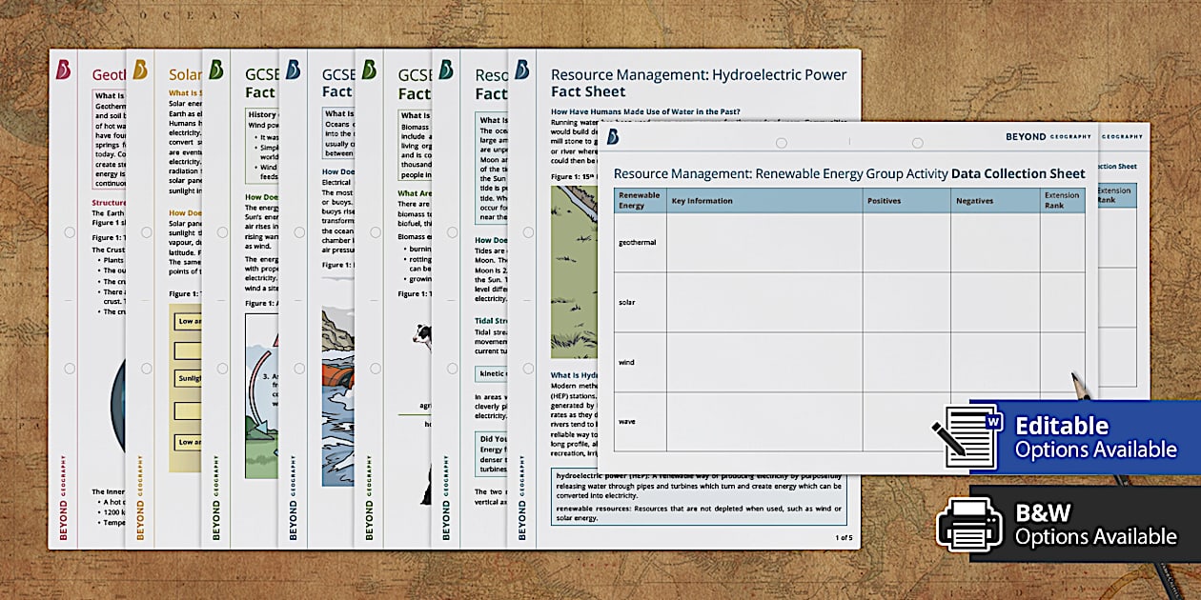Click the Positives cell in the solar row
Image resolution: width=1201 pixels, height=600 pixels.
(906, 302)
